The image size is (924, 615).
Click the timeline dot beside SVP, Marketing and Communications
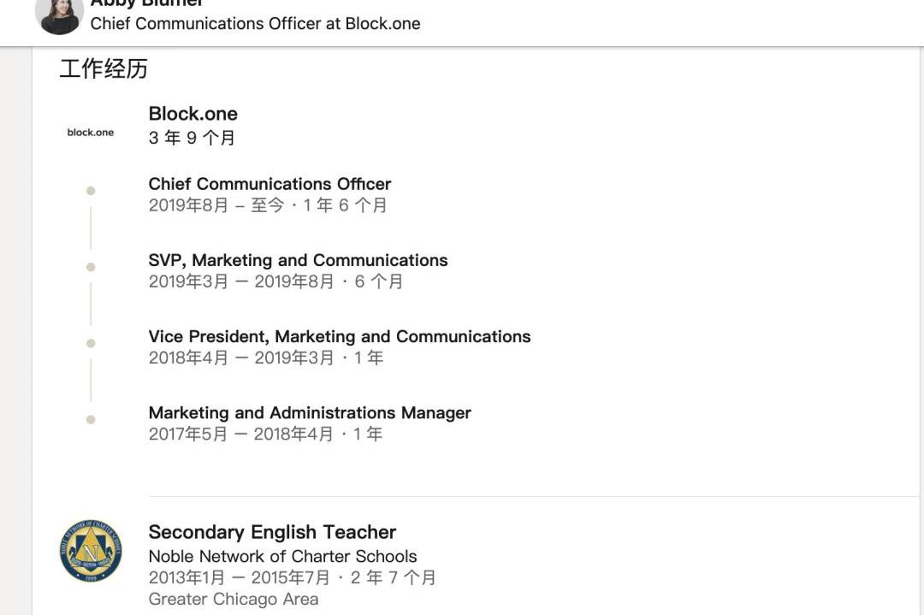pos(91,267)
